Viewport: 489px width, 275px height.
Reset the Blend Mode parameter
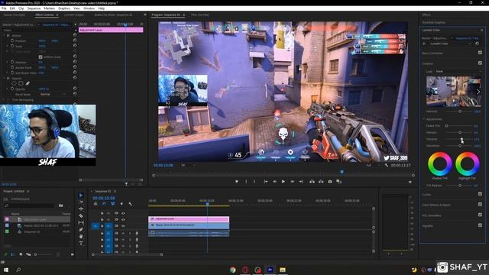point(75,94)
